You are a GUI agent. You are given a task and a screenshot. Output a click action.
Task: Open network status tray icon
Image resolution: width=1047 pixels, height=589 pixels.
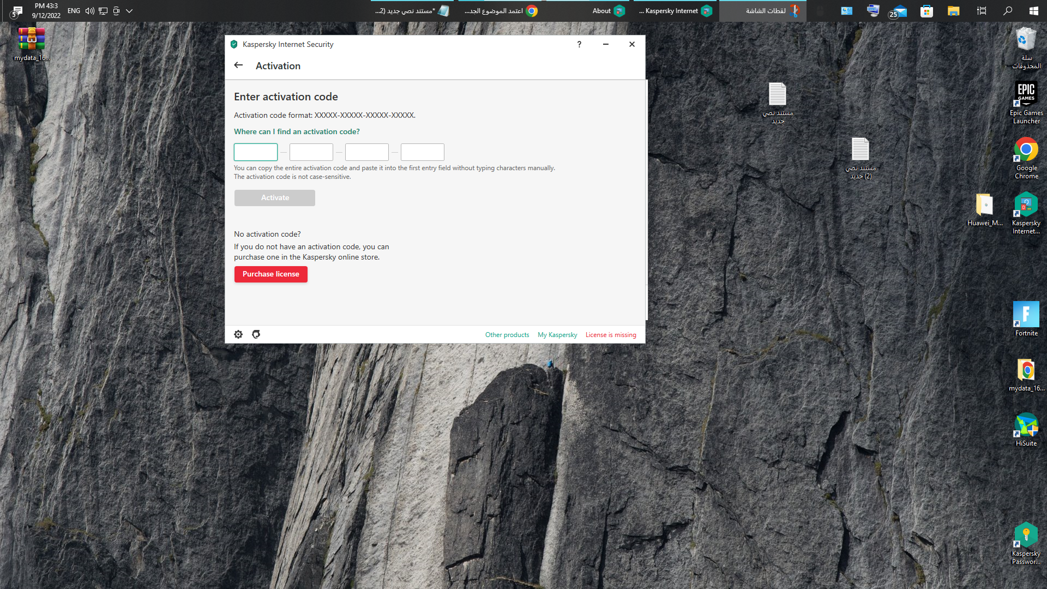point(103,11)
